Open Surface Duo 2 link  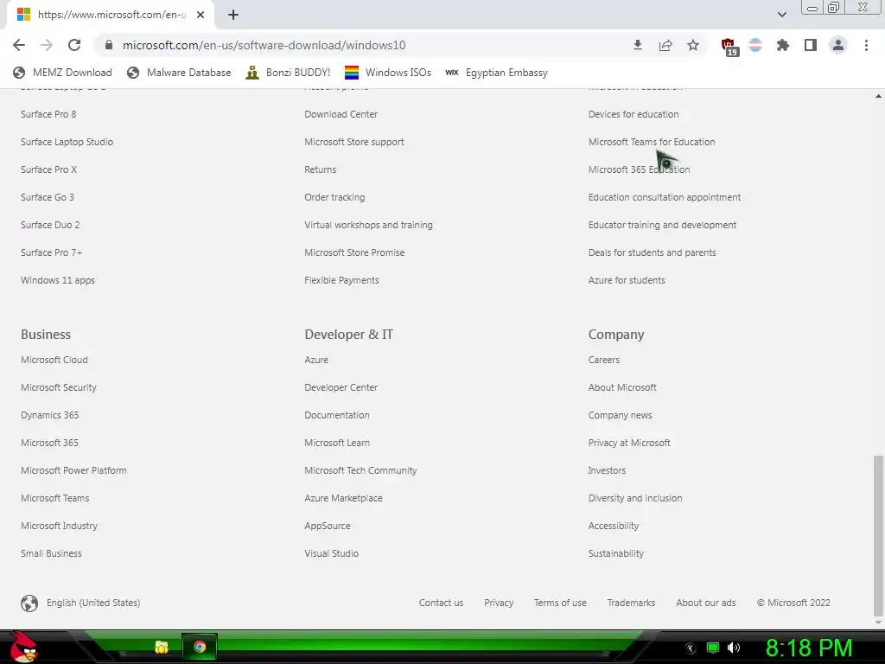50,225
